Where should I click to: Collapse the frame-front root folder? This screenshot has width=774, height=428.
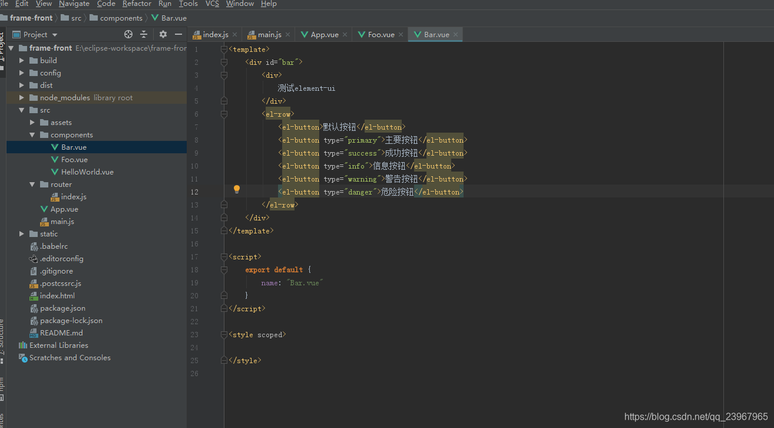(x=11, y=48)
